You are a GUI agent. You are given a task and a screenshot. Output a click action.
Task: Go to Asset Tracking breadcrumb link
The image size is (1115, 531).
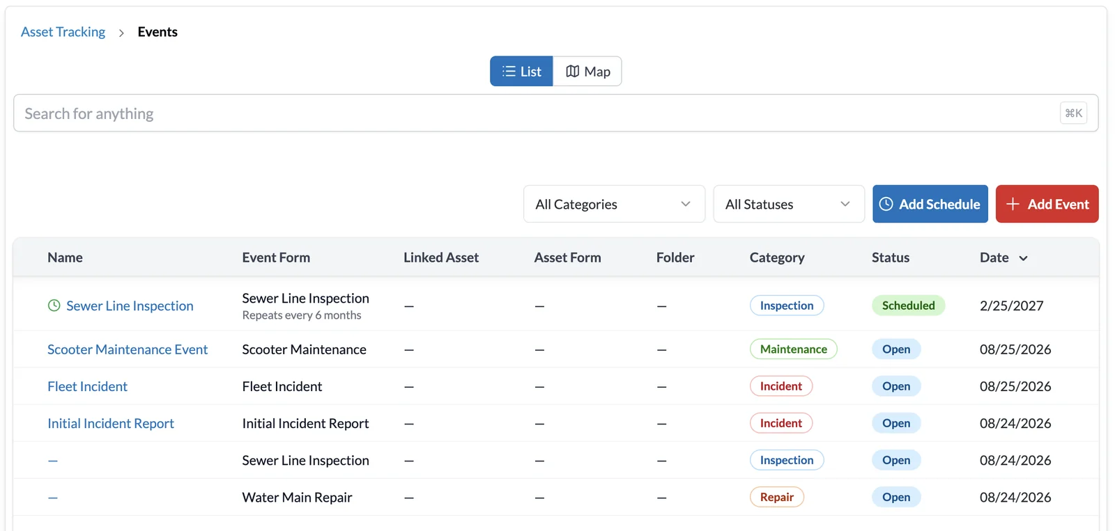63,32
